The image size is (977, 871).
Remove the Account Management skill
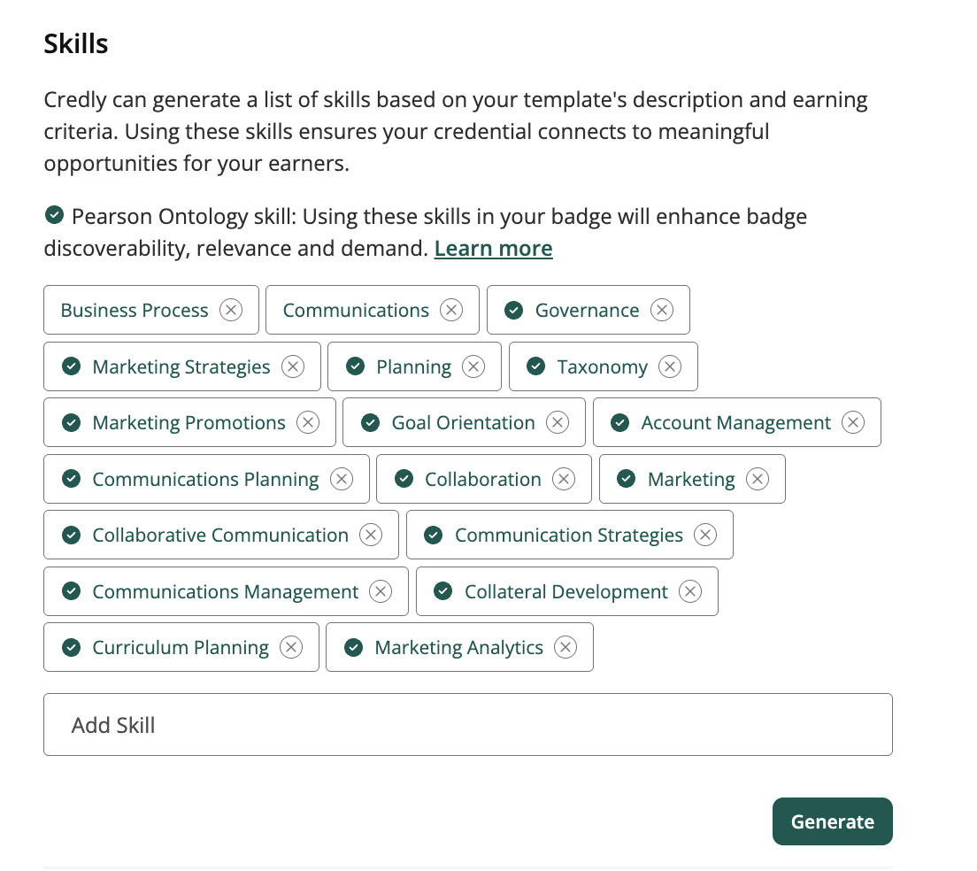(853, 422)
